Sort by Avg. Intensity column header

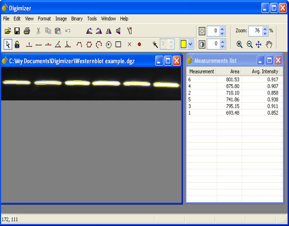click(x=261, y=72)
